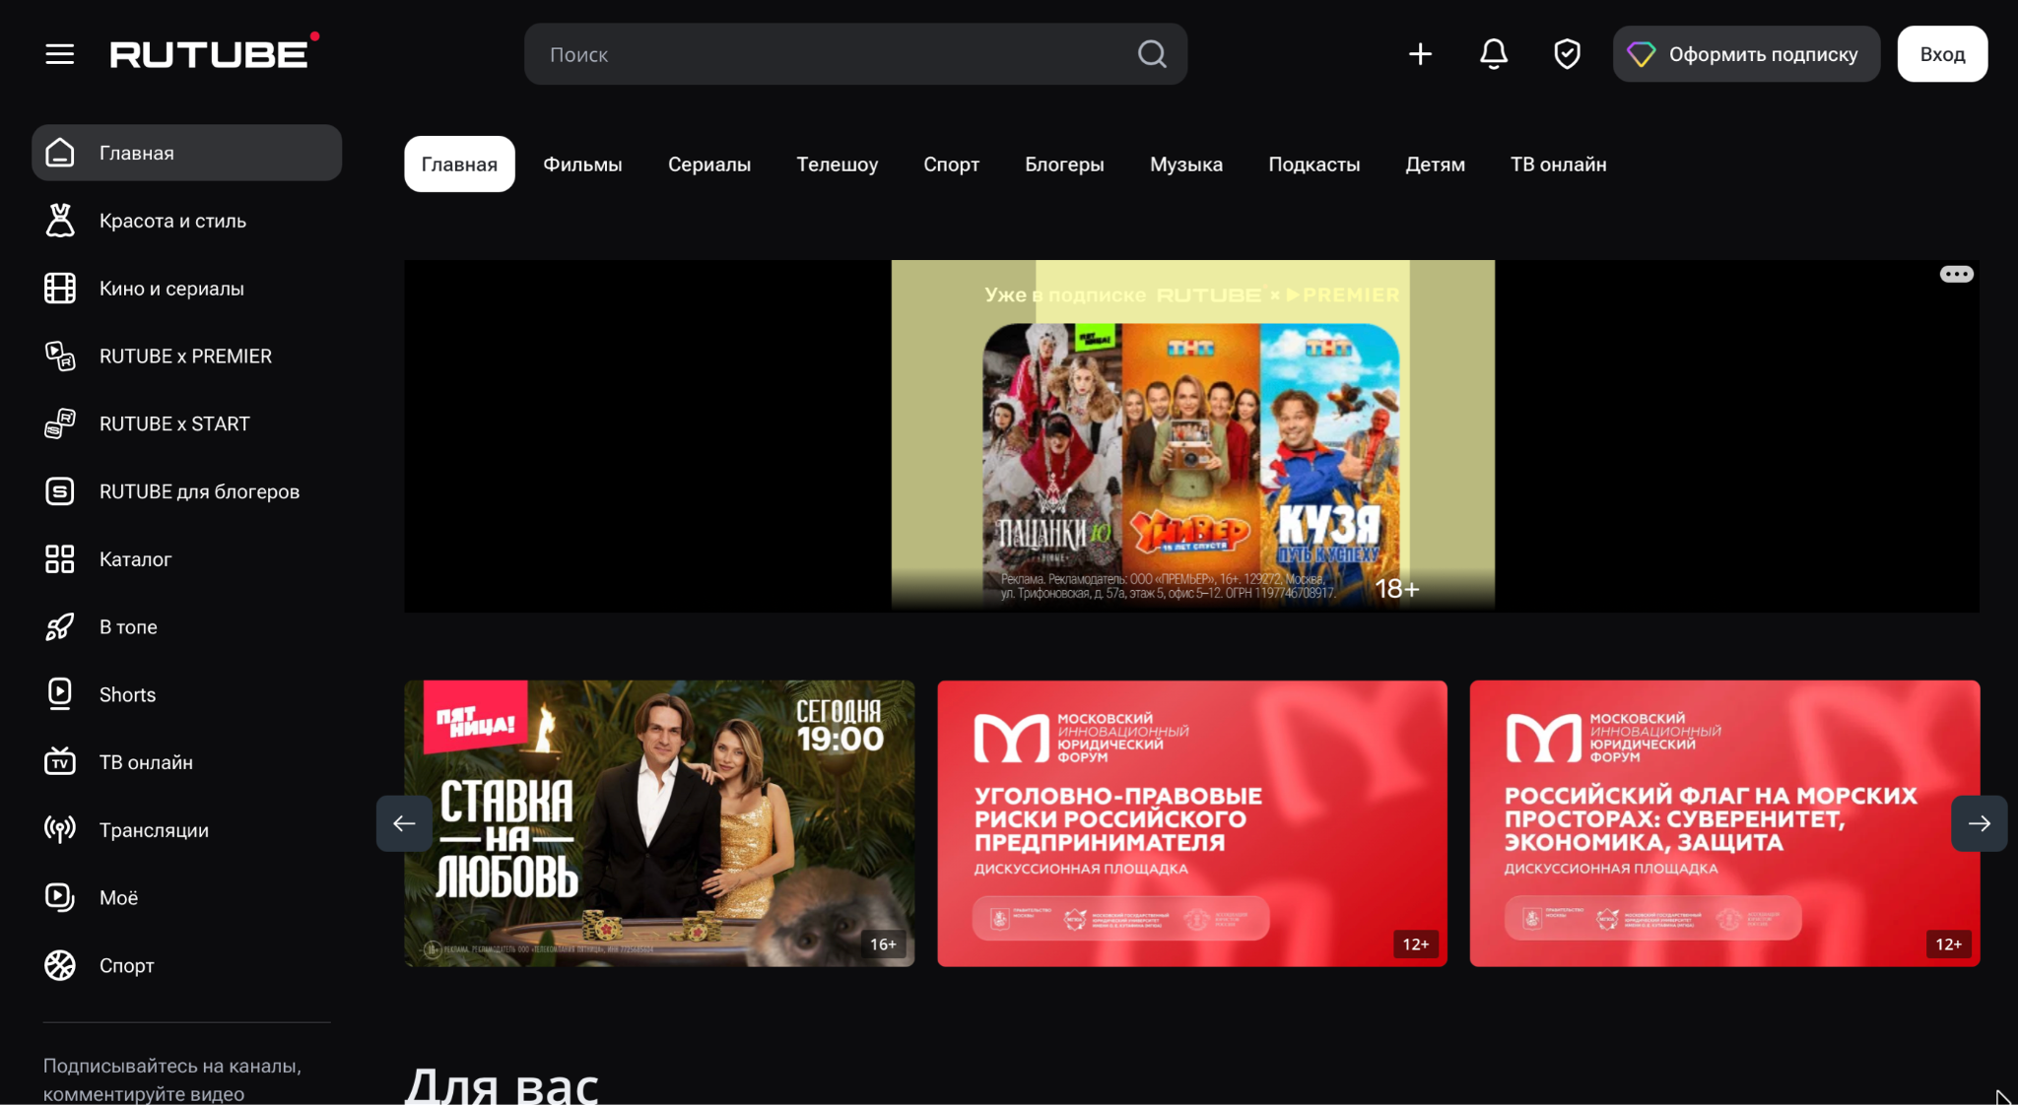Click the Красота и стиль icon
The height and width of the screenshot is (1105, 2018).
[x=60, y=221]
